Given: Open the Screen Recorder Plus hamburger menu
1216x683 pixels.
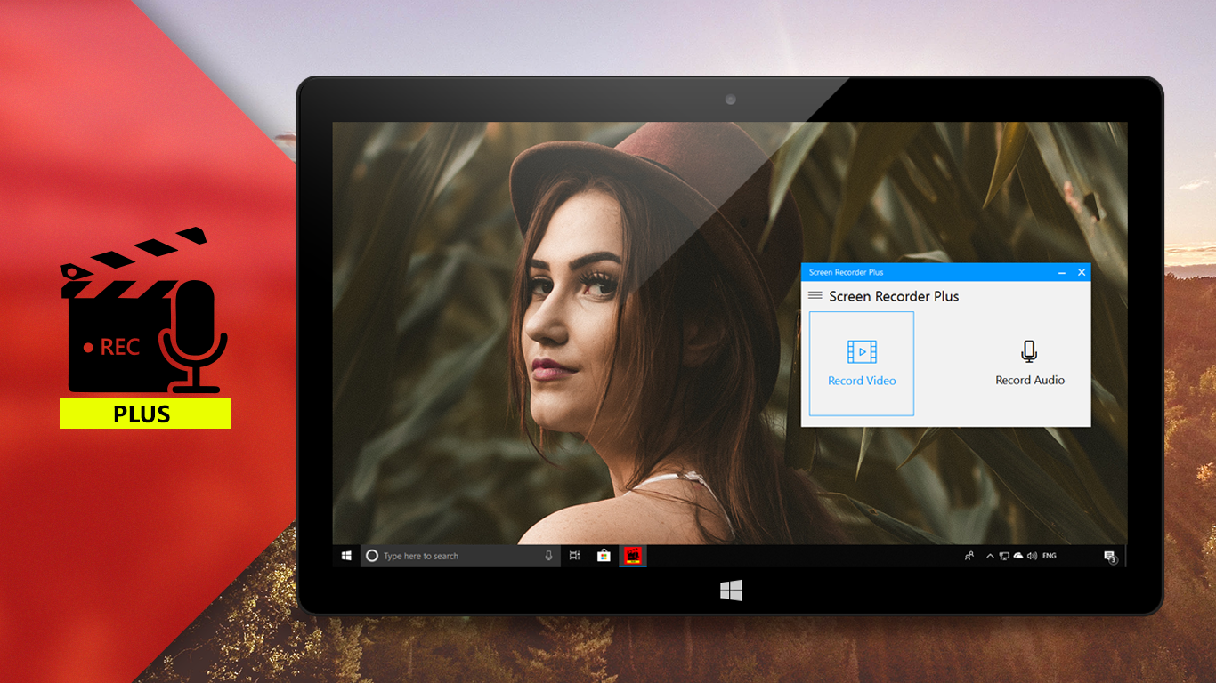Looking at the screenshot, I should [x=815, y=294].
